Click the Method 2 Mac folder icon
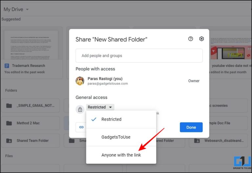Screen dimensions: 252x173 coord(9,123)
